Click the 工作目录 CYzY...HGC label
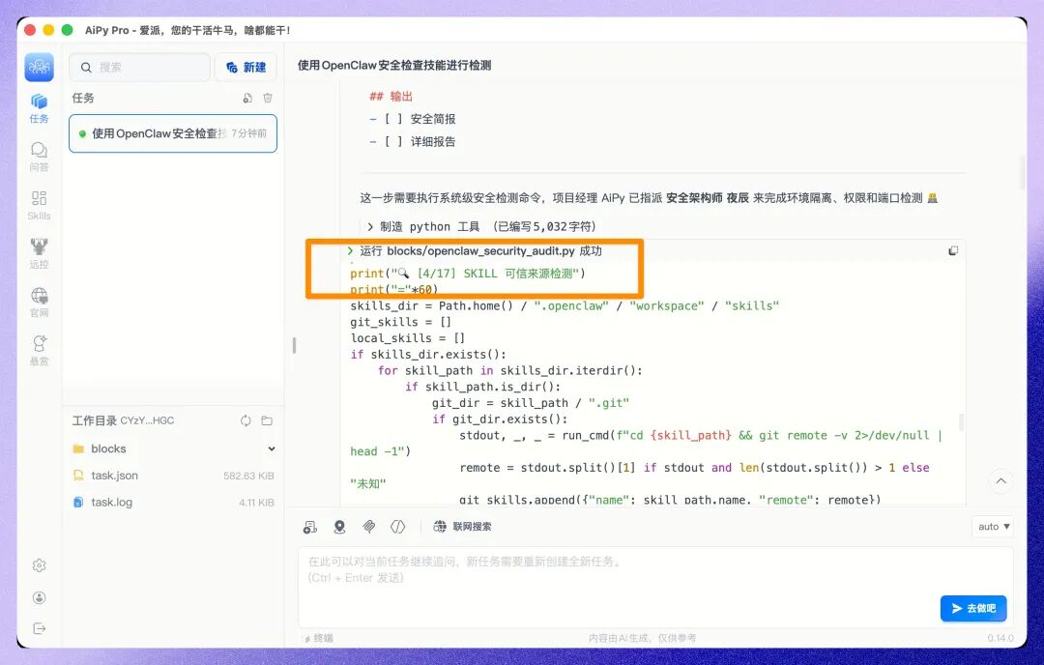Screen dimensions: 1044x665 (123, 420)
